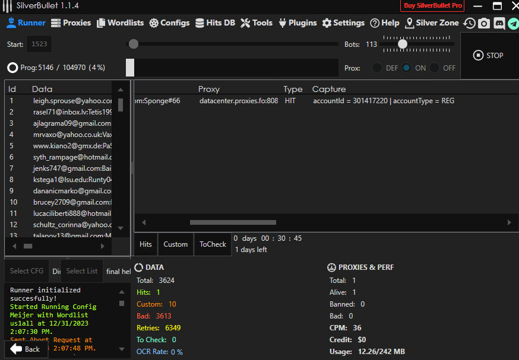Open the Silver Zone tab
The width and height of the screenshot is (519, 360).
(x=432, y=23)
